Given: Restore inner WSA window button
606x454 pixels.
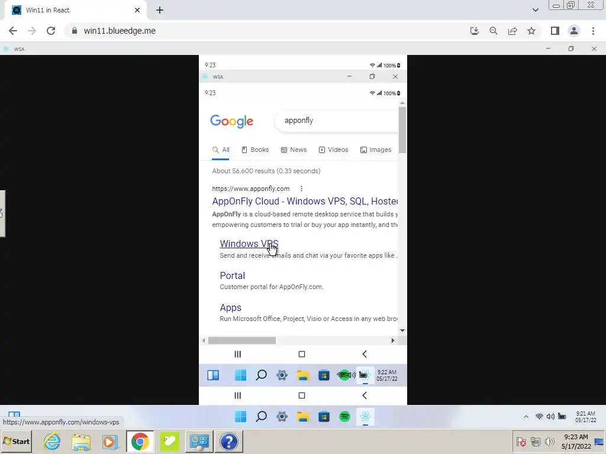Looking at the screenshot, I should pyautogui.click(x=372, y=76).
